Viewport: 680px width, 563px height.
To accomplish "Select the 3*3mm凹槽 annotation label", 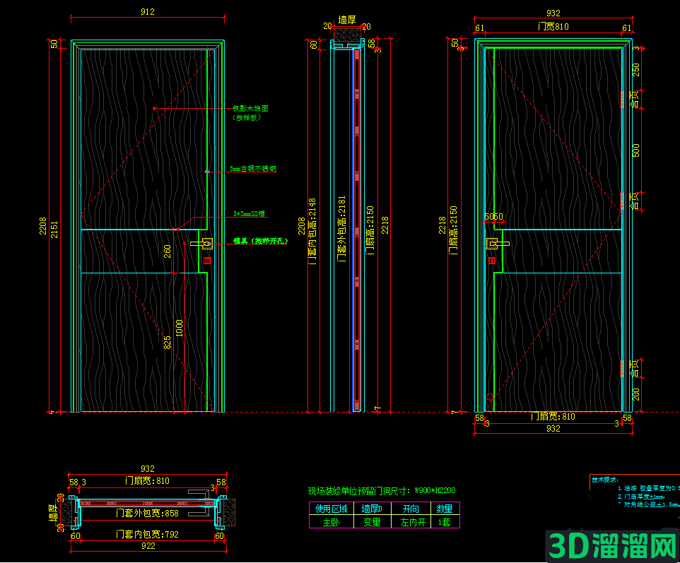I will point(249,213).
